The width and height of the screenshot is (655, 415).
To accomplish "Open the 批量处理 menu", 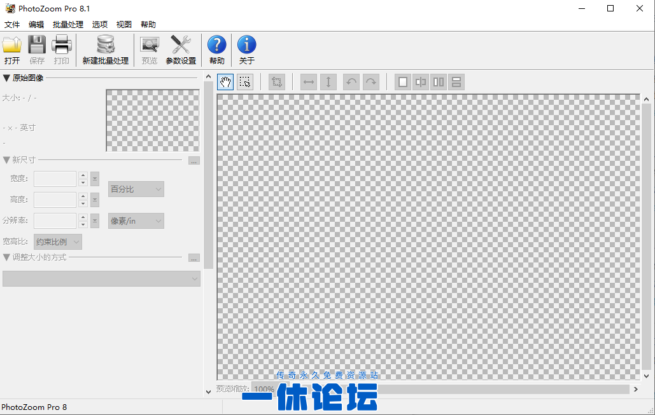I will click(x=68, y=25).
